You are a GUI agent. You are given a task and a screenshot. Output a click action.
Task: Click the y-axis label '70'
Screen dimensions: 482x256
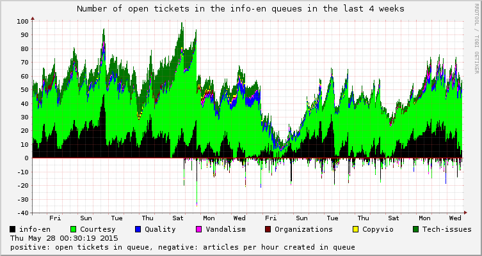pyautogui.click(x=24, y=62)
